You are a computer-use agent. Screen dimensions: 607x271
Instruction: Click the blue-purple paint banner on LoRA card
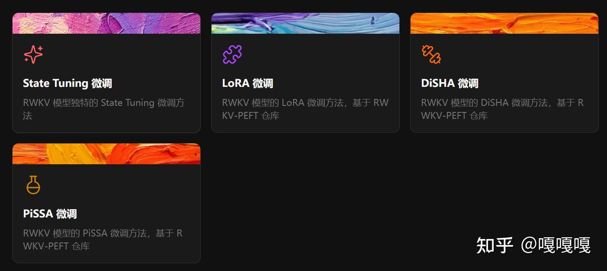click(x=305, y=23)
